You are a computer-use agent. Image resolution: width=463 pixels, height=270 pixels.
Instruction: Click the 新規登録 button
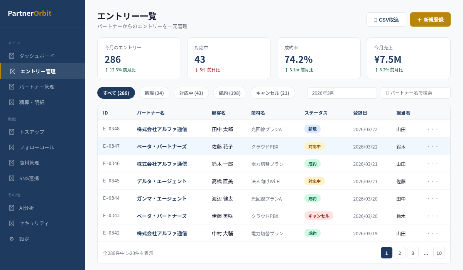point(430,20)
